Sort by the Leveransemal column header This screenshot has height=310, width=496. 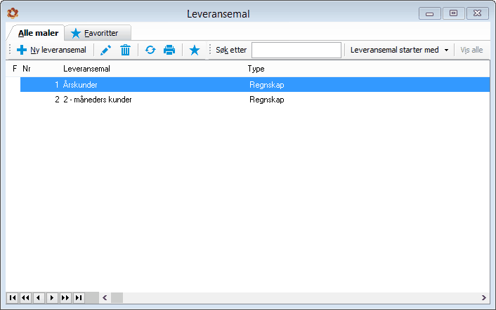tap(86, 69)
